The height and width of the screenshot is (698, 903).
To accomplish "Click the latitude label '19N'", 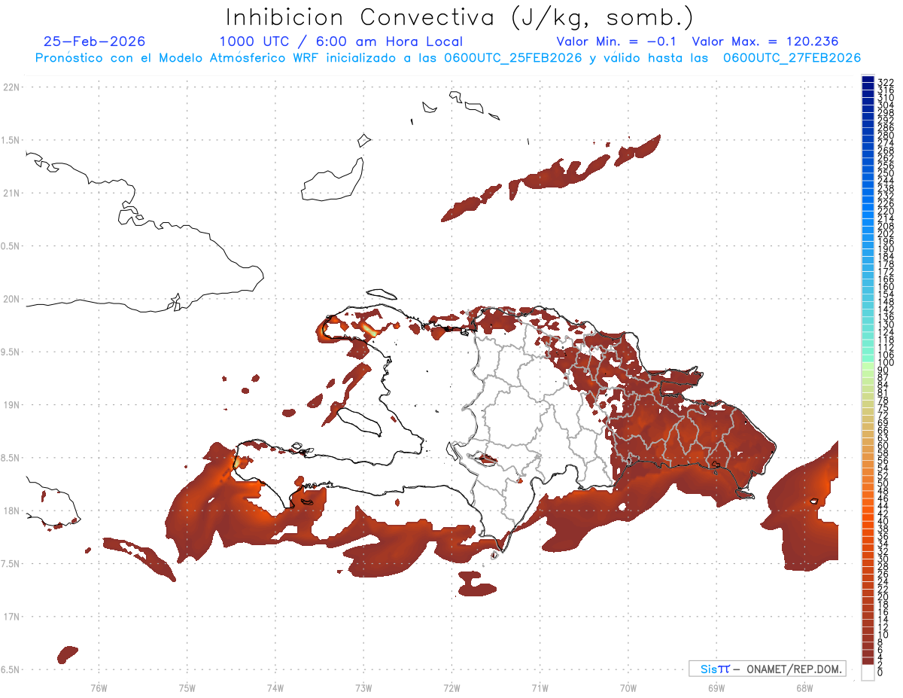I will [12, 404].
